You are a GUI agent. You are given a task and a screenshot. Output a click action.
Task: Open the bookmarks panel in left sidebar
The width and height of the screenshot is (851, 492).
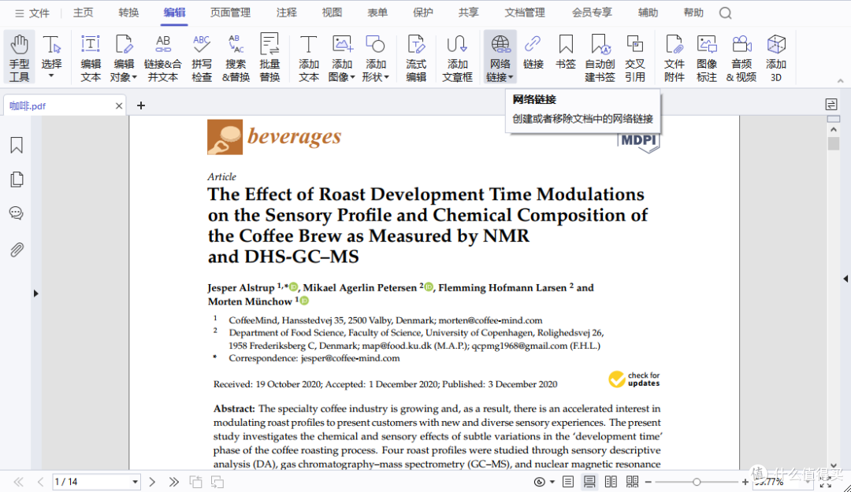click(x=17, y=146)
